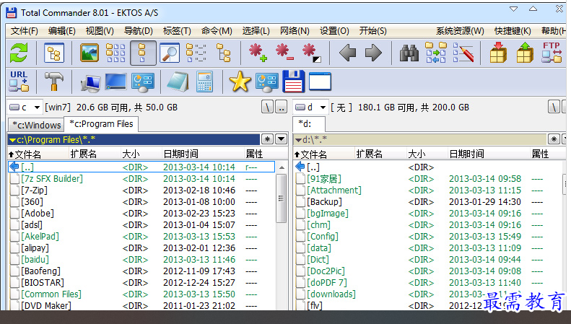Click the [..] parent entry in right panel
This screenshot has width=571, height=324.
(313, 167)
